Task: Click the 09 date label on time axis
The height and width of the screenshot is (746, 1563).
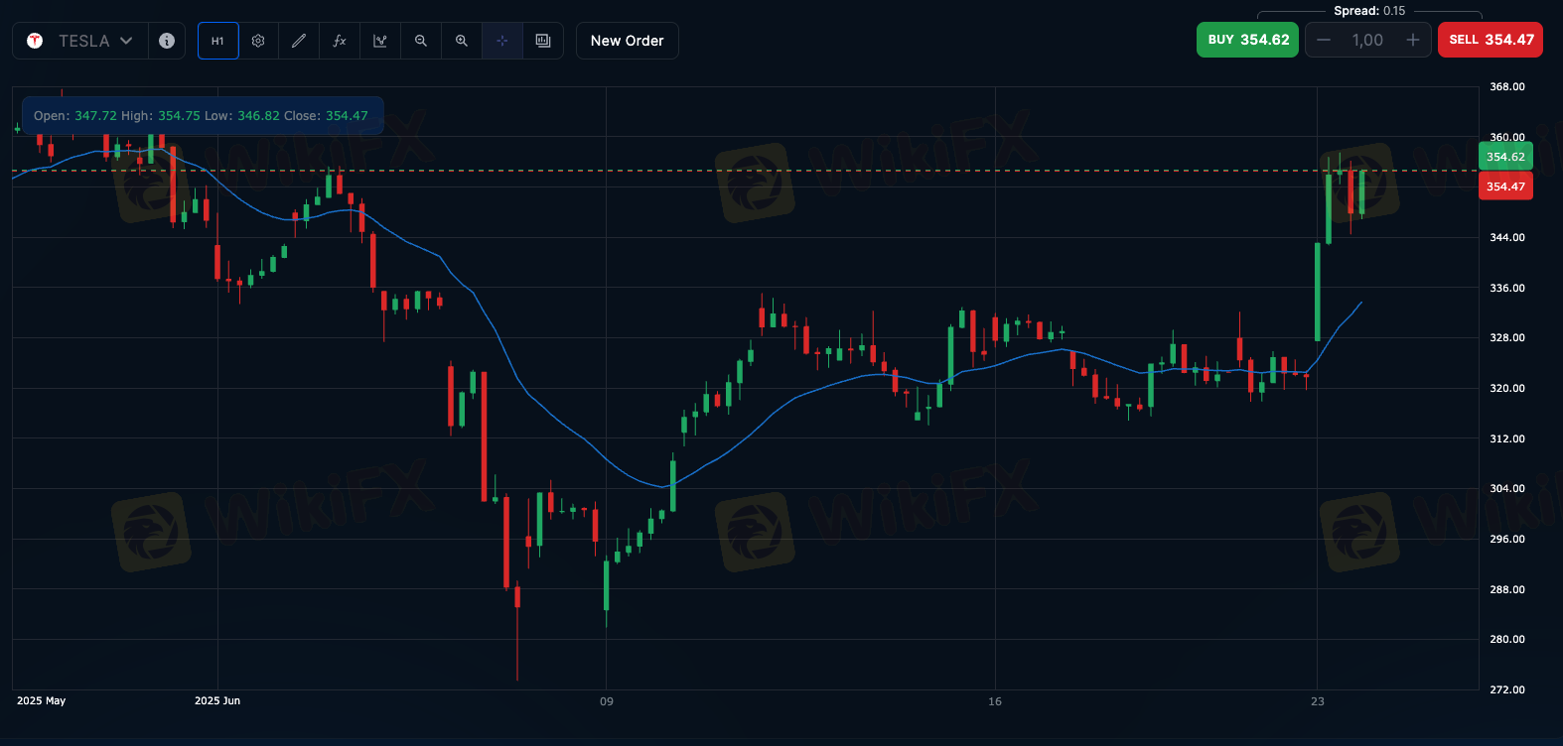Action: [x=607, y=701]
